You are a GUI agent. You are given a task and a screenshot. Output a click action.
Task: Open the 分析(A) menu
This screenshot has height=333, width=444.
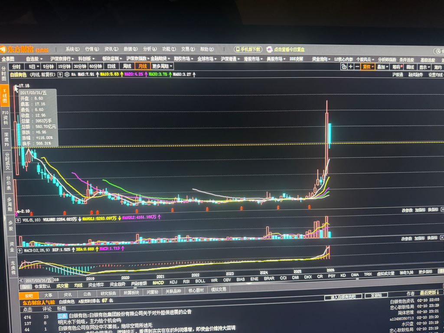point(150,49)
